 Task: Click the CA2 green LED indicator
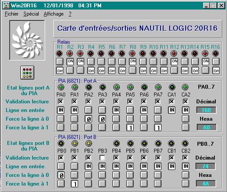pyautogui.click(x=185, y=87)
